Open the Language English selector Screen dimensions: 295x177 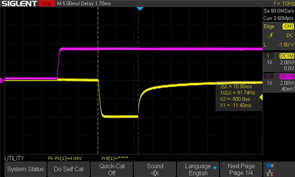pos(198,169)
